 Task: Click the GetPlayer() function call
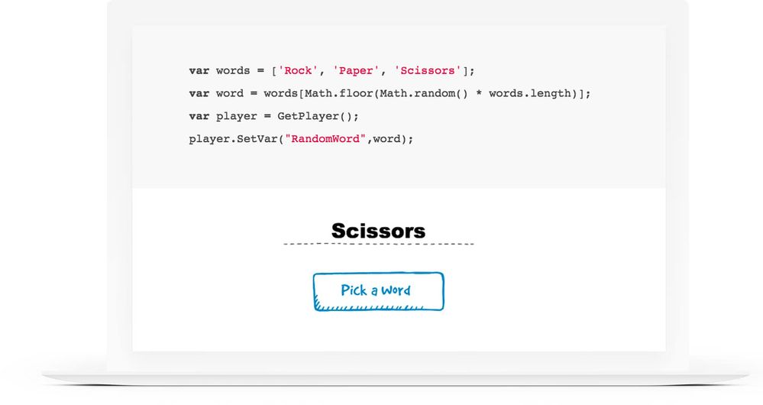[316, 116]
